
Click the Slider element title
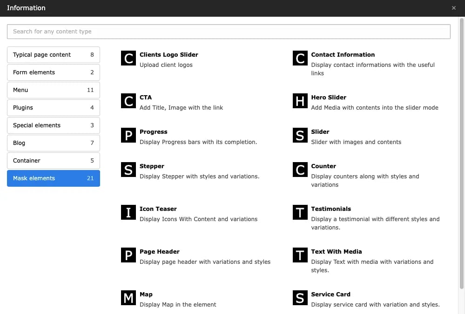tap(320, 132)
